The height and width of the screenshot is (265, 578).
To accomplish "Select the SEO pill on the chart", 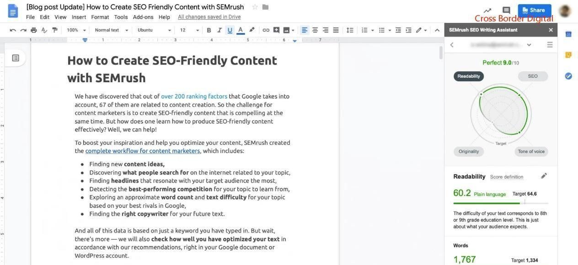I will coord(533,76).
